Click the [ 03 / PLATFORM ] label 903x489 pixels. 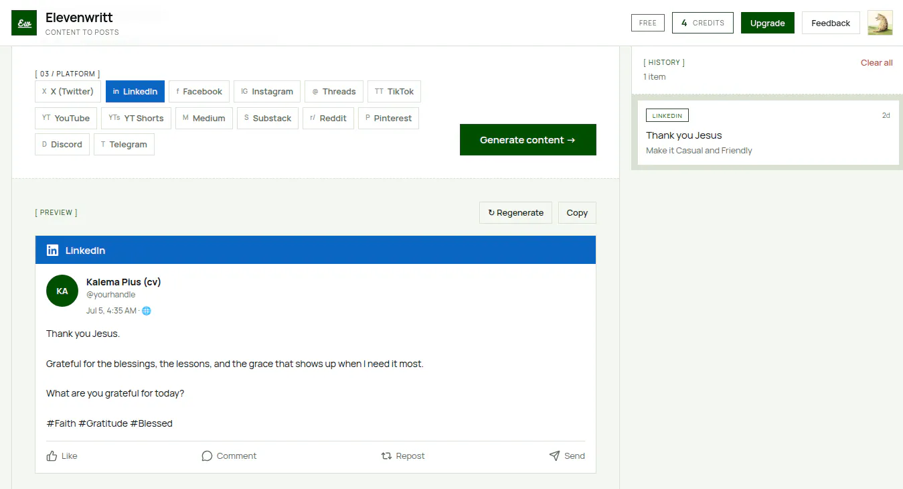point(68,74)
